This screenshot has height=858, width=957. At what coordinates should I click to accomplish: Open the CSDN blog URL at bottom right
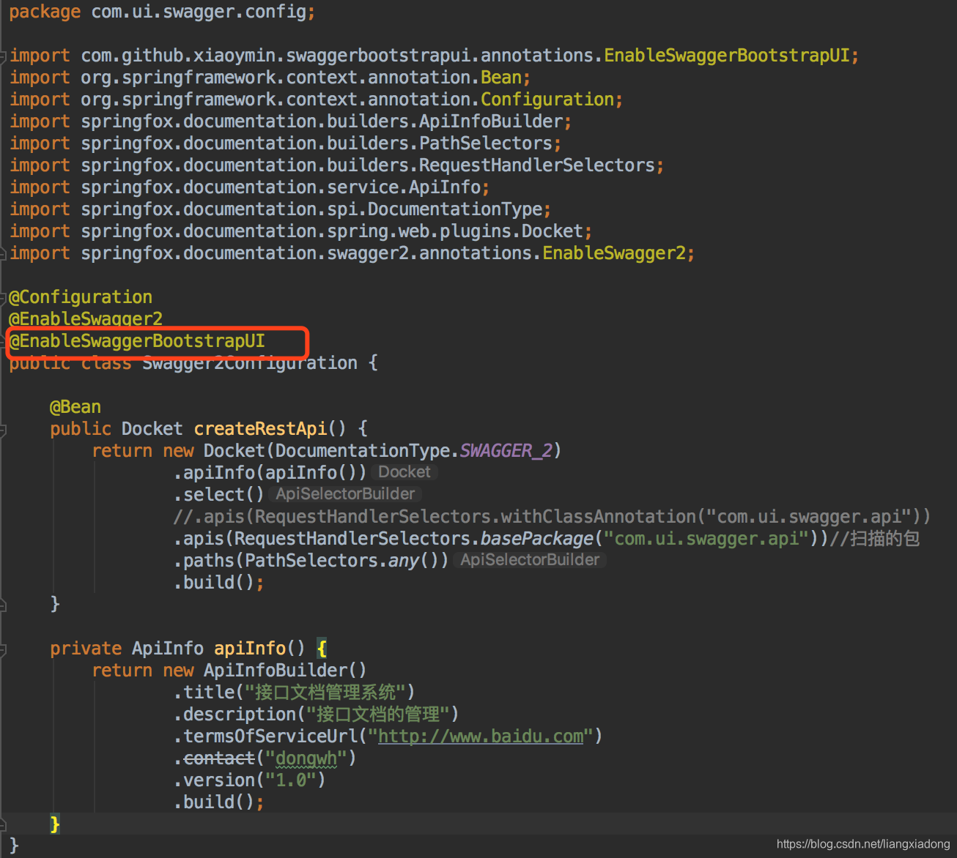862,843
